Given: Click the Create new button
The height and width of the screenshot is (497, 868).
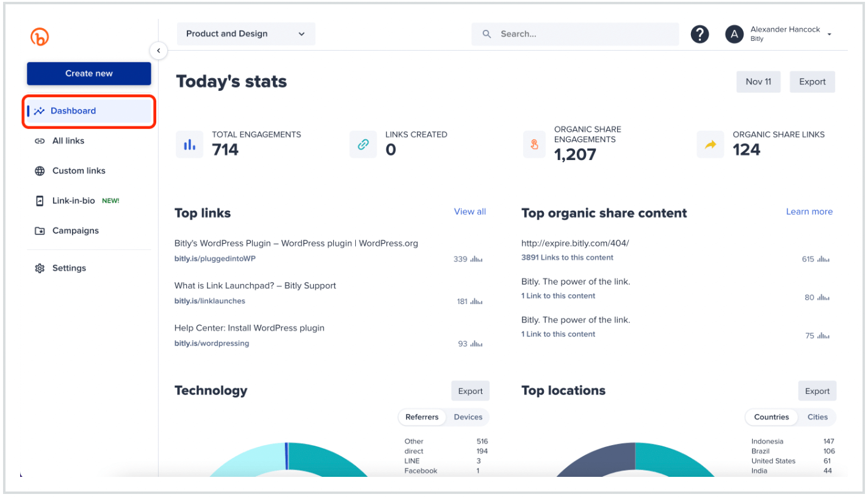Looking at the screenshot, I should [x=89, y=73].
